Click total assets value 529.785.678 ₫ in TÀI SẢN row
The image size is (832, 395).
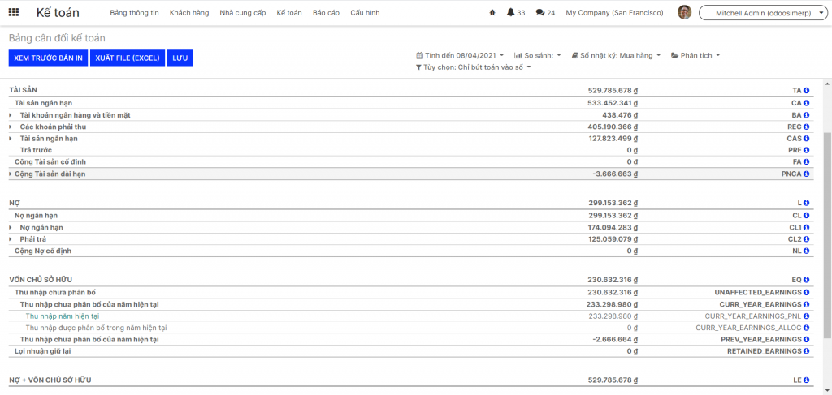point(613,91)
